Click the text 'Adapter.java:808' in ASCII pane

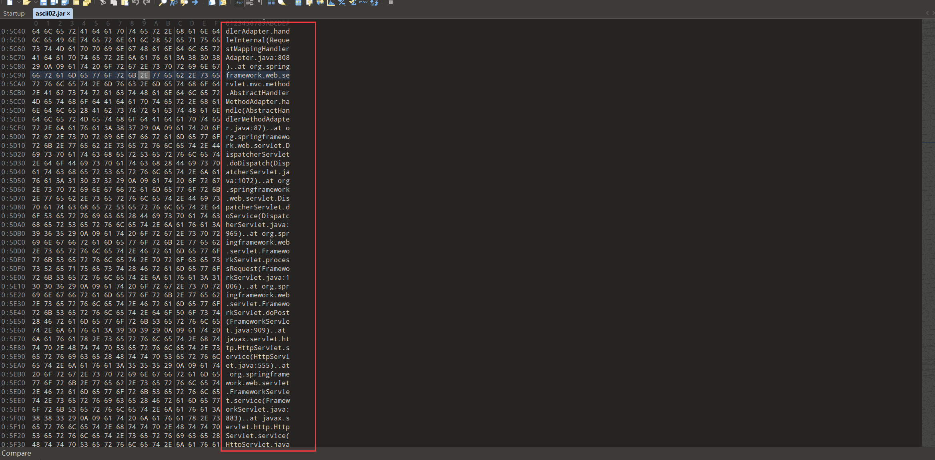(257, 58)
